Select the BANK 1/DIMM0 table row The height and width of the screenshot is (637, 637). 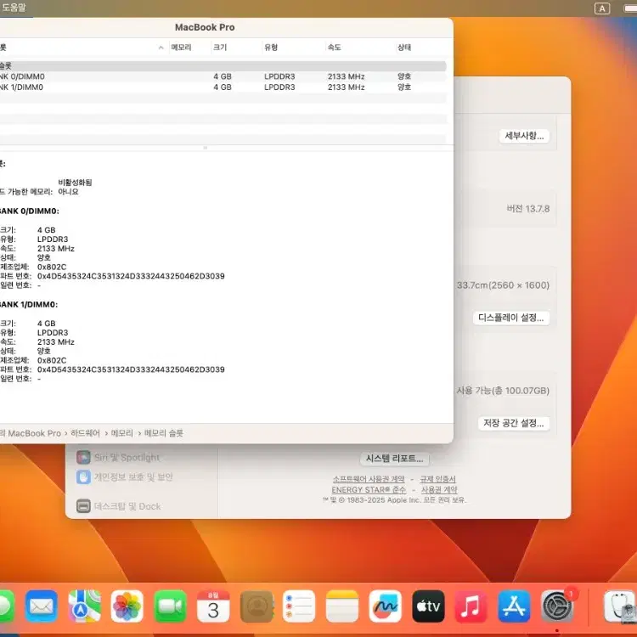coord(223,87)
